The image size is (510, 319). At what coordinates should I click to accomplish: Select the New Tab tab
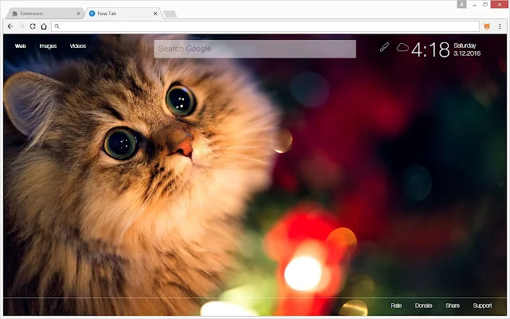click(x=122, y=14)
